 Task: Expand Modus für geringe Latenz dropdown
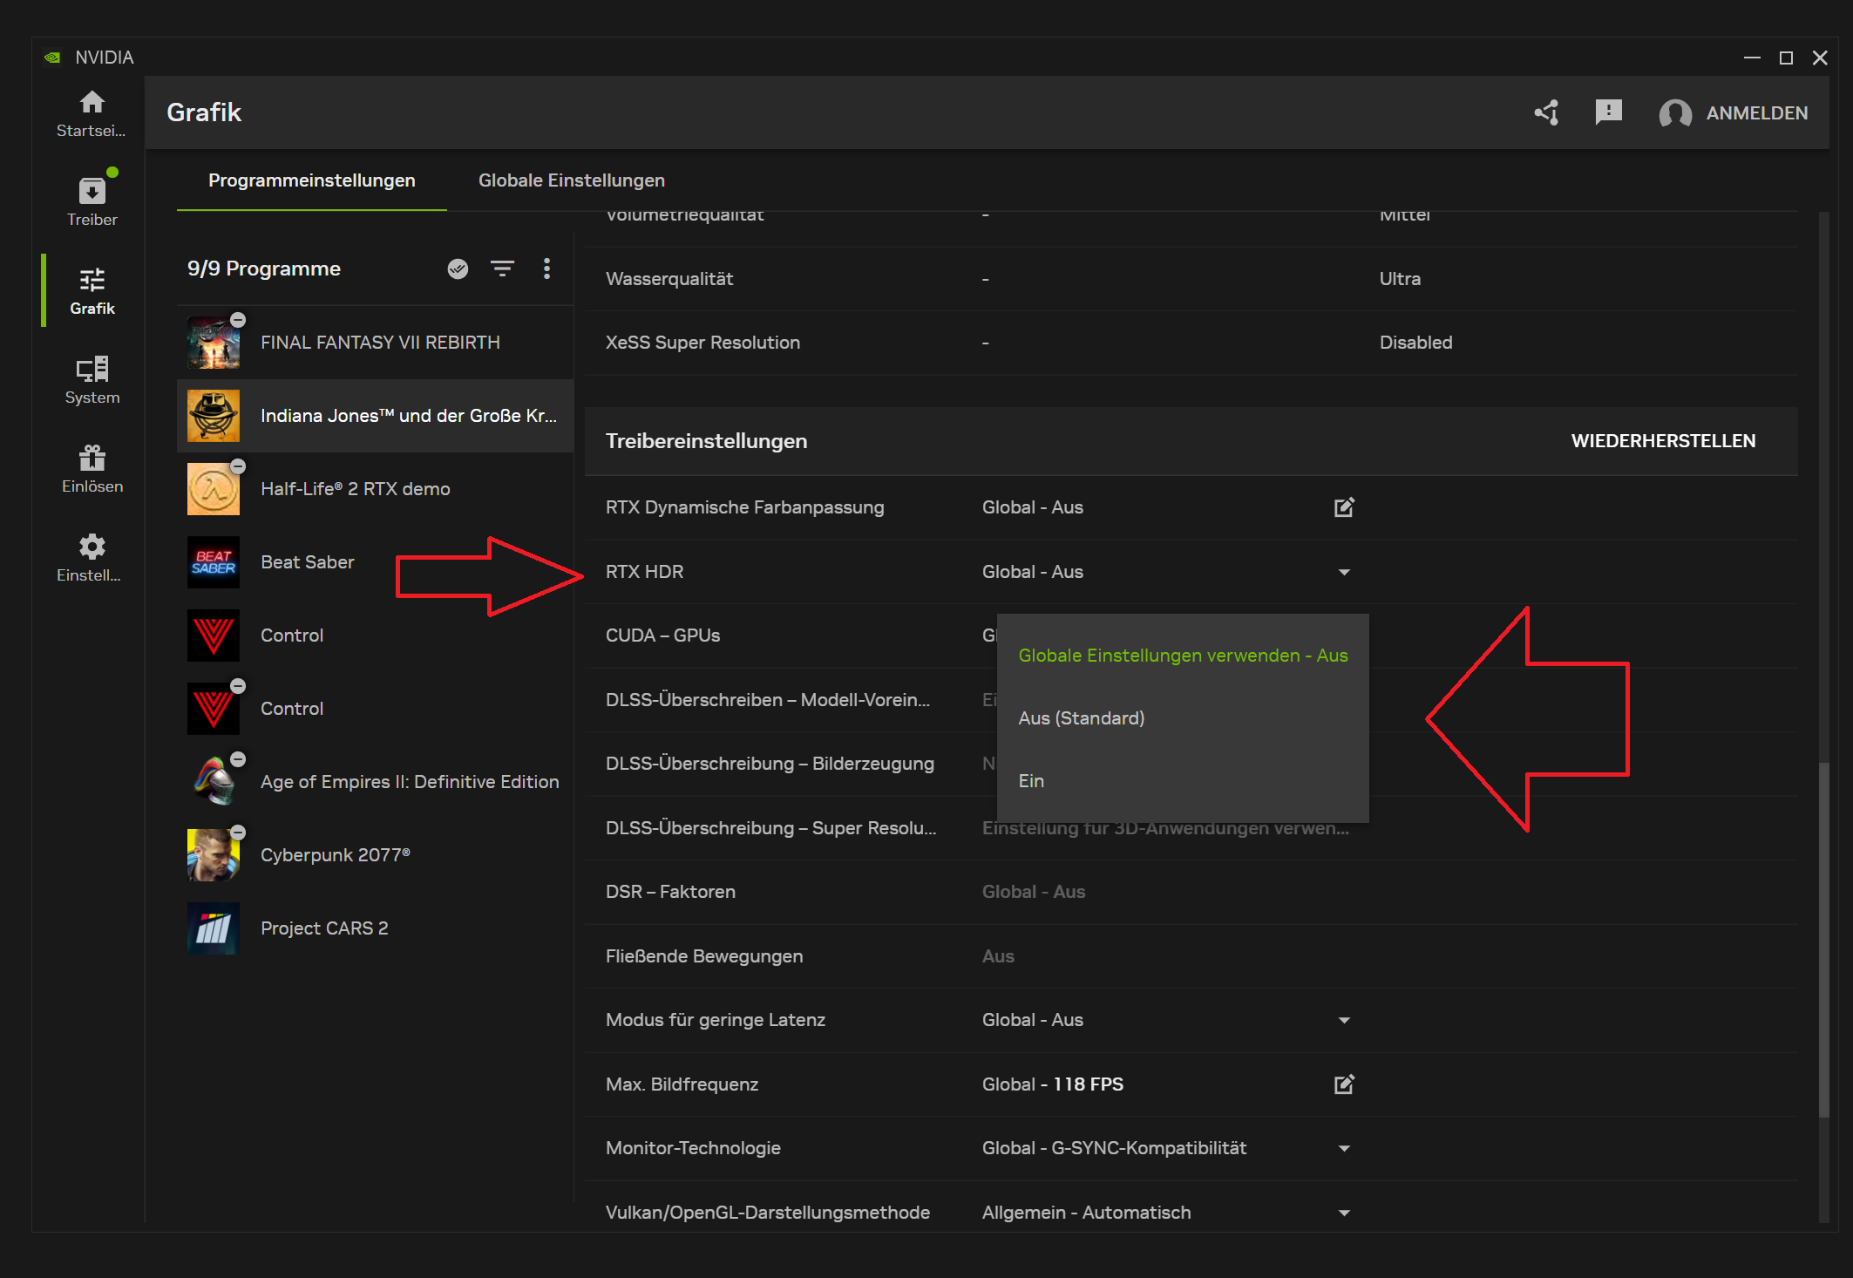pyautogui.click(x=1344, y=1020)
